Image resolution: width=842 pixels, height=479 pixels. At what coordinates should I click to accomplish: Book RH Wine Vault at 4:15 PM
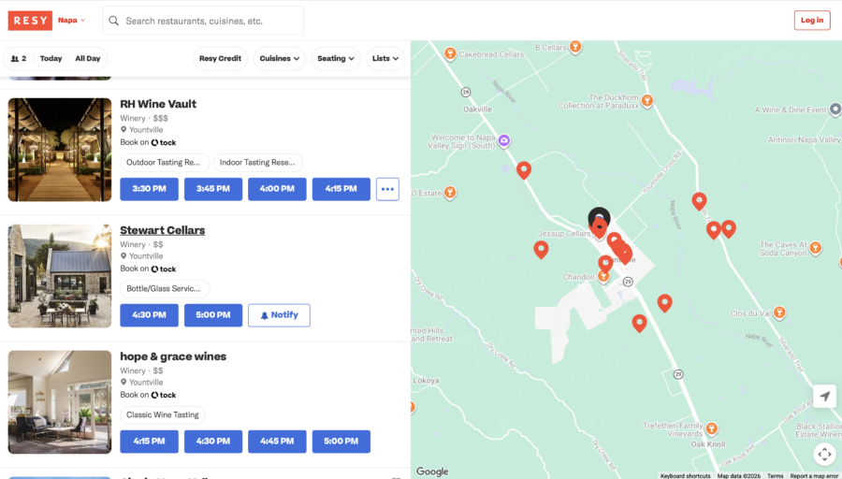[341, 189]
